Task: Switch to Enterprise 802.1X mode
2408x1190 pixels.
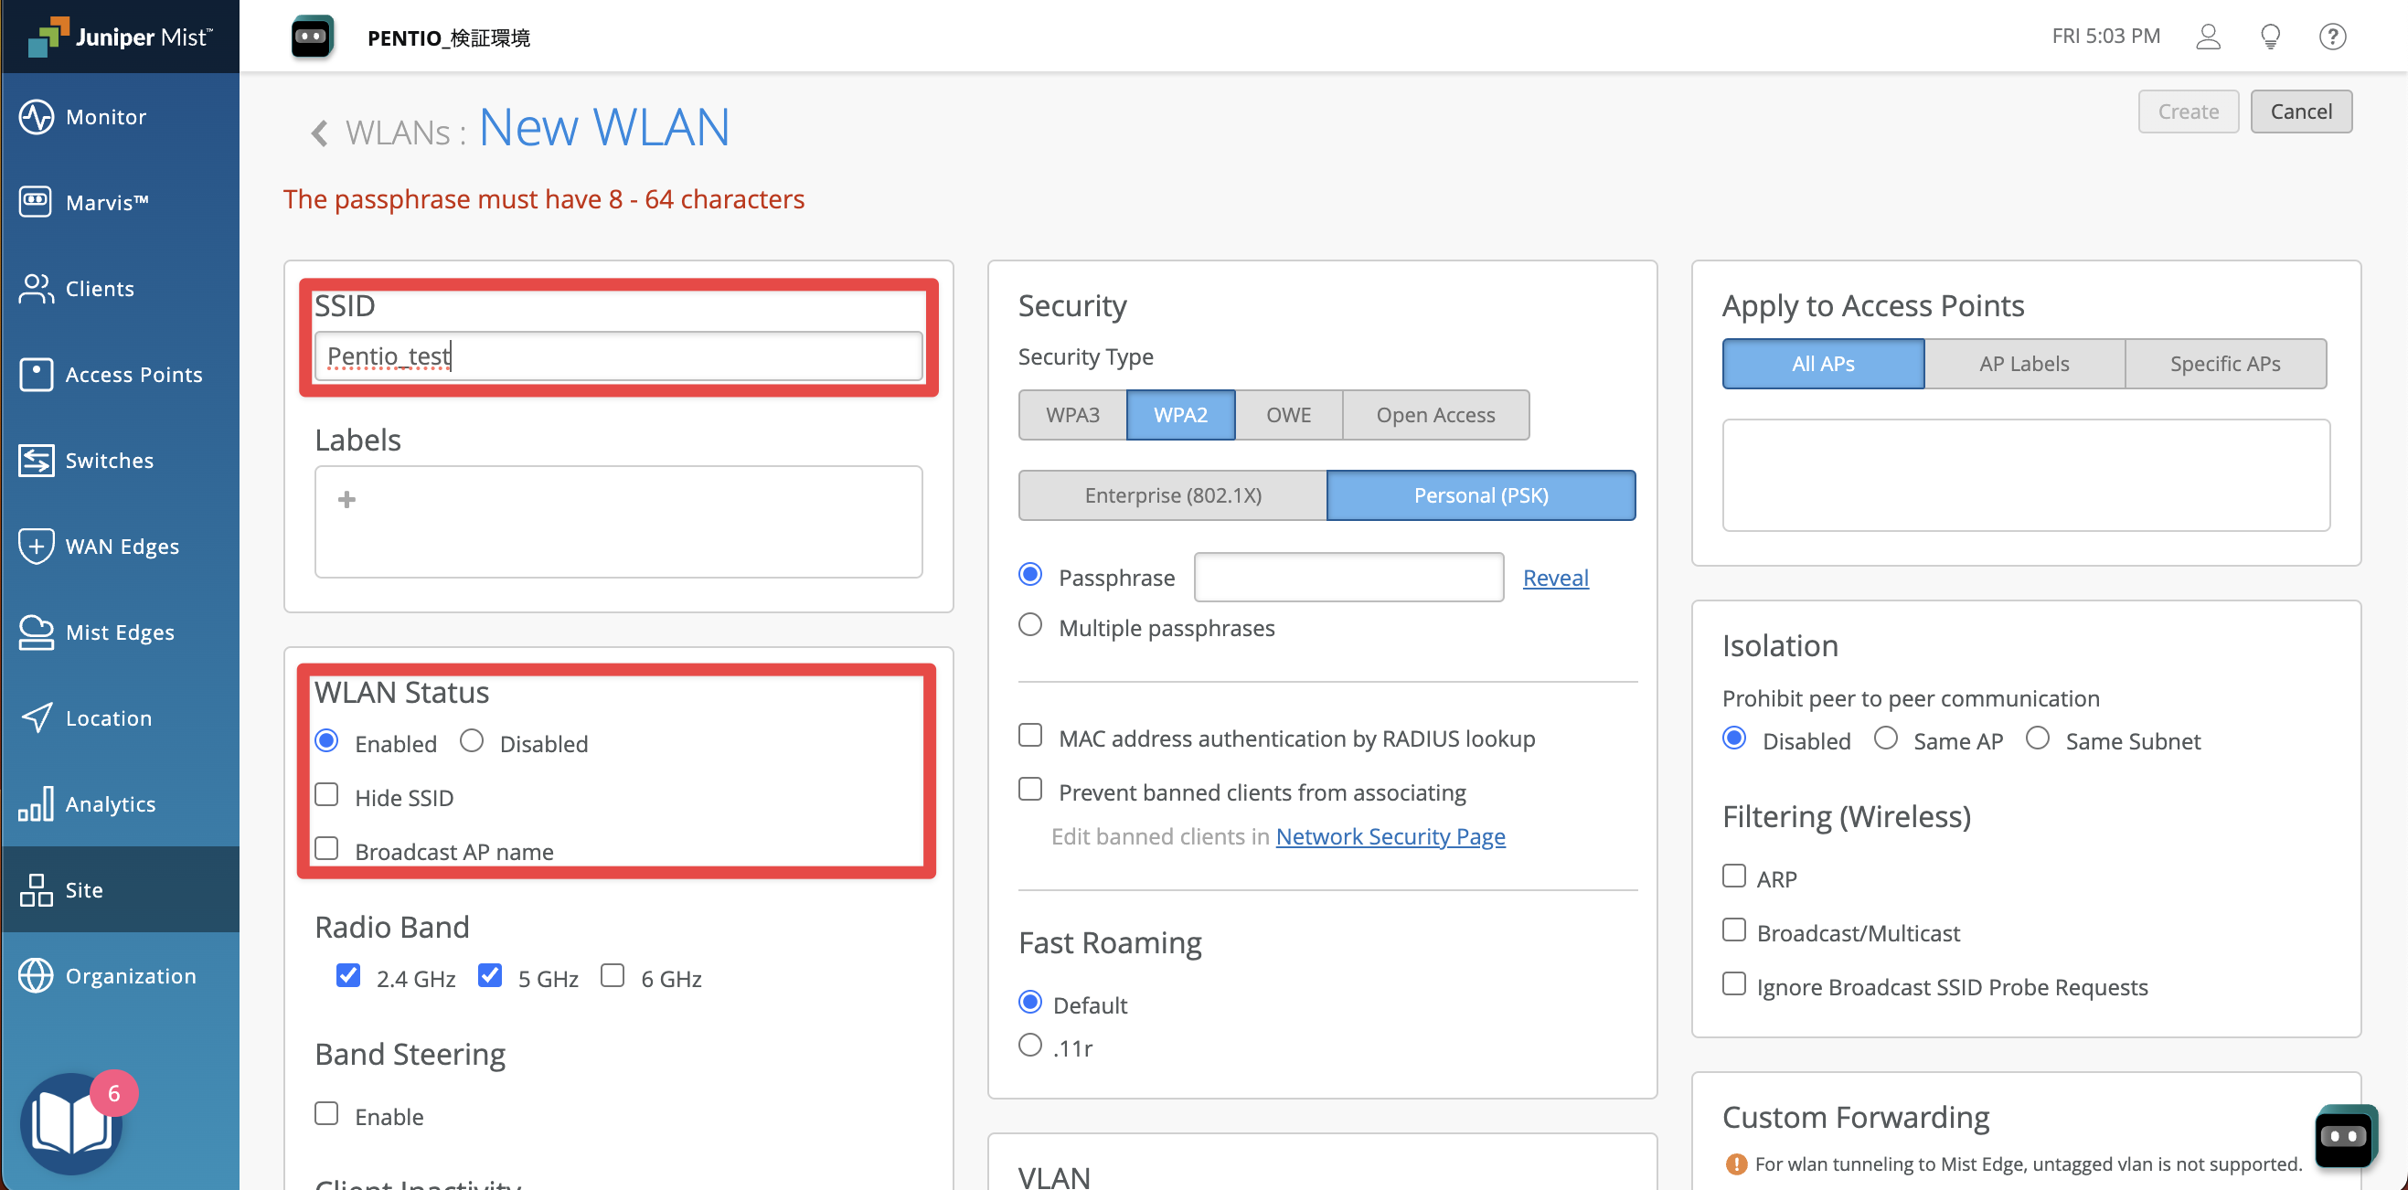Action: click(x=1168, y=494)
